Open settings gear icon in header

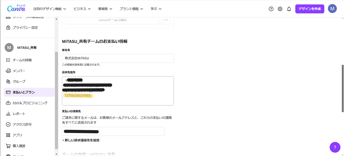280,9
